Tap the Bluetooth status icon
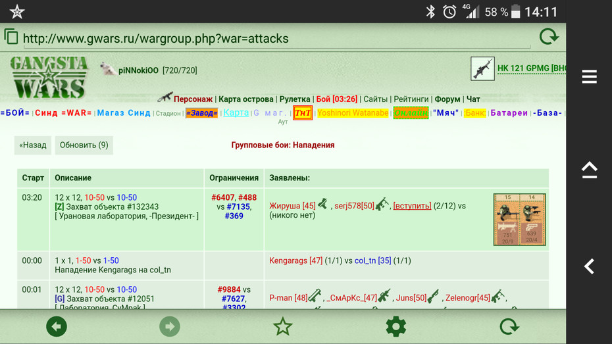The height and width of the screenshot is (344, 612). [x=430, y=12]
